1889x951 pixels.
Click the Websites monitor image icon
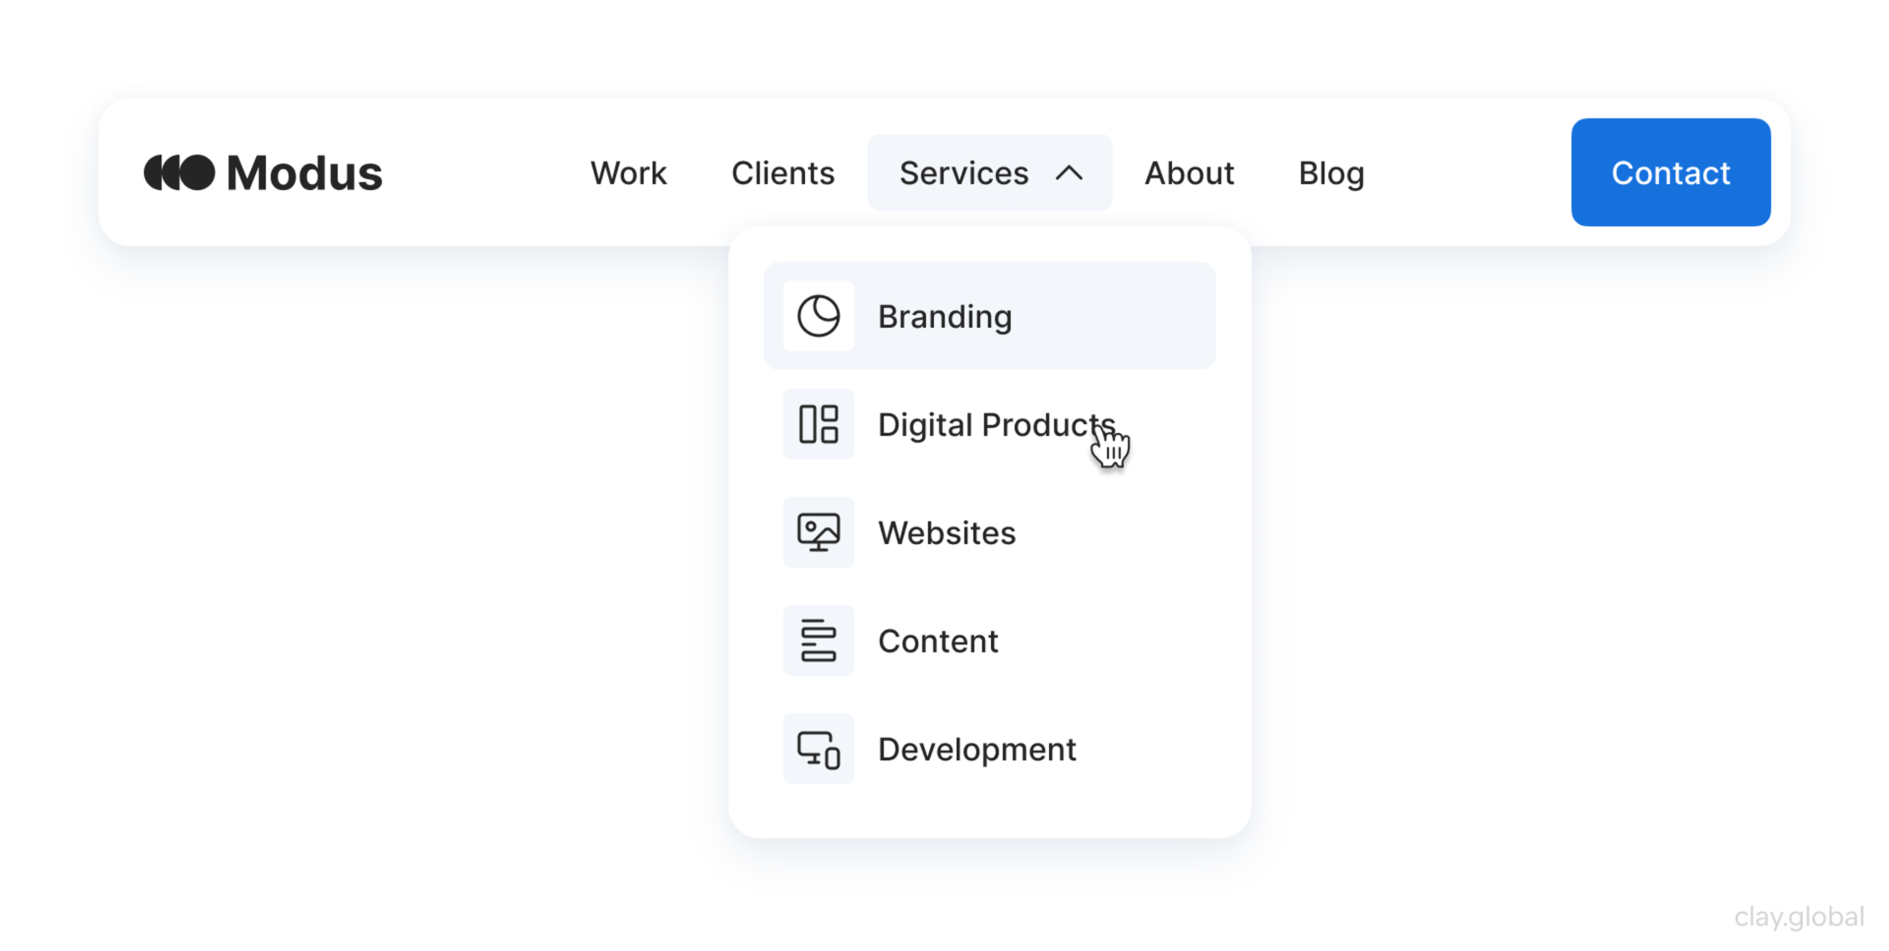coord(819,533)
